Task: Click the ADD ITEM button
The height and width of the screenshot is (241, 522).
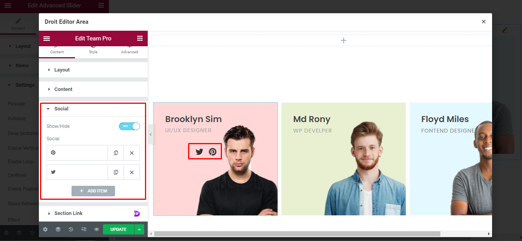Action: click(x=93, y=191)
